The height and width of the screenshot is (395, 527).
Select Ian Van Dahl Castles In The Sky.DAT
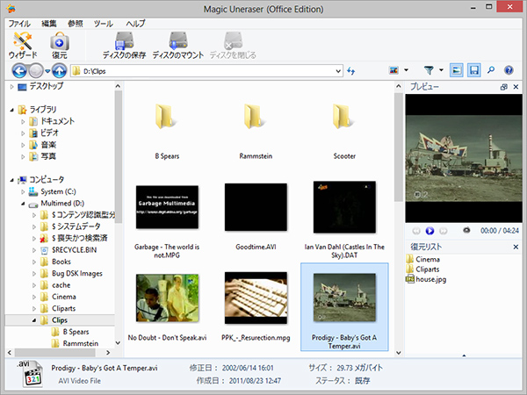pyautogui.click(x=344, y=207)
